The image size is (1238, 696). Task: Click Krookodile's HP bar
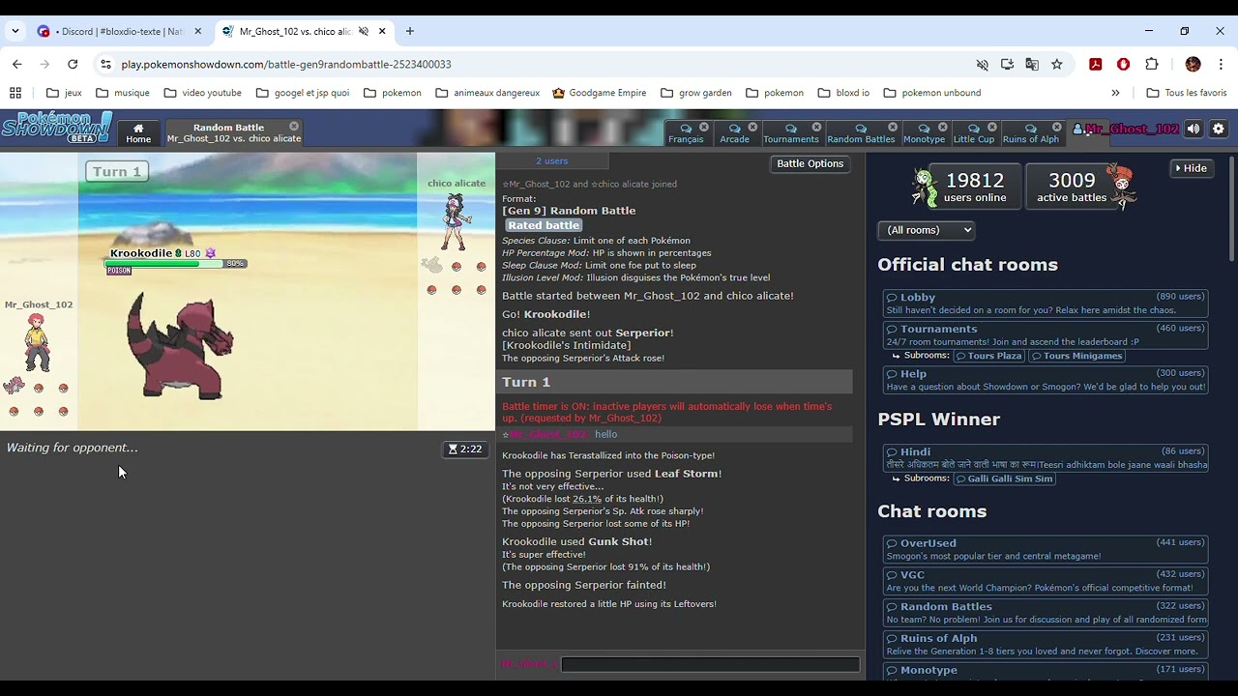164,263
